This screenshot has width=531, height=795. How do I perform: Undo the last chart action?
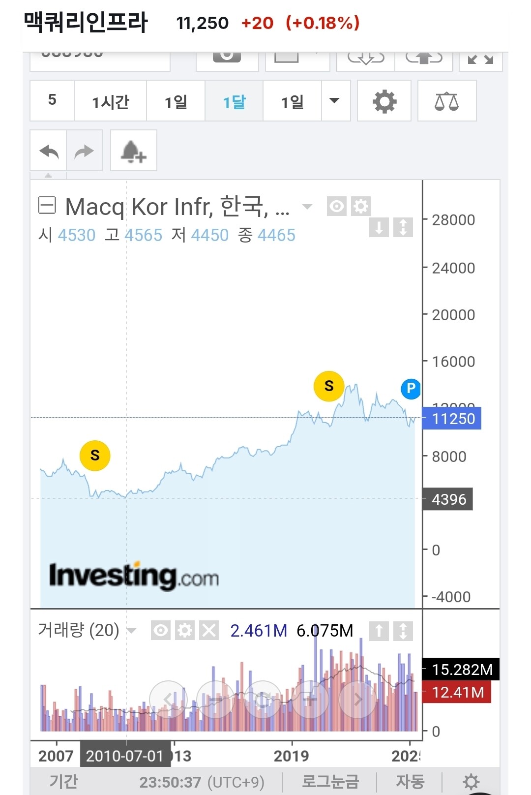click(49, 151)
